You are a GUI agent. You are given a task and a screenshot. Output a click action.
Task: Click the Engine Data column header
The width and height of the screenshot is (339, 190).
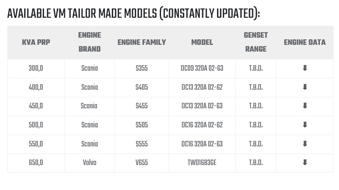click(305, 42)
